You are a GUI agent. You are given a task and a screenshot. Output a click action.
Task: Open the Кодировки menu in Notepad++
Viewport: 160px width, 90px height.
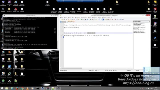coord(78,18)
